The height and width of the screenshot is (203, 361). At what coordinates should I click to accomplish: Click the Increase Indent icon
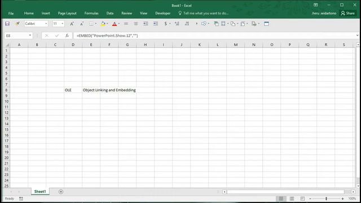coord(156,24)
